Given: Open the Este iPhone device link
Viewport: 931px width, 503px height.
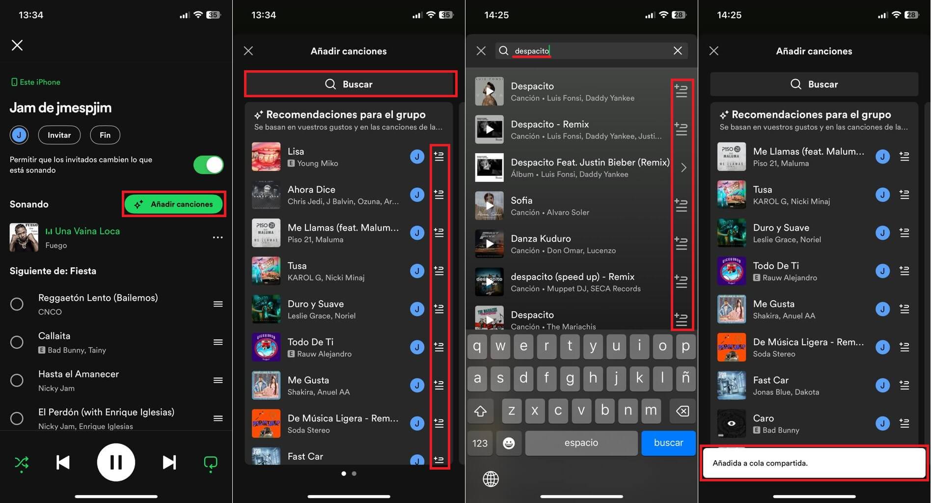Looking at the screenshot, I should tap(35, 82).
